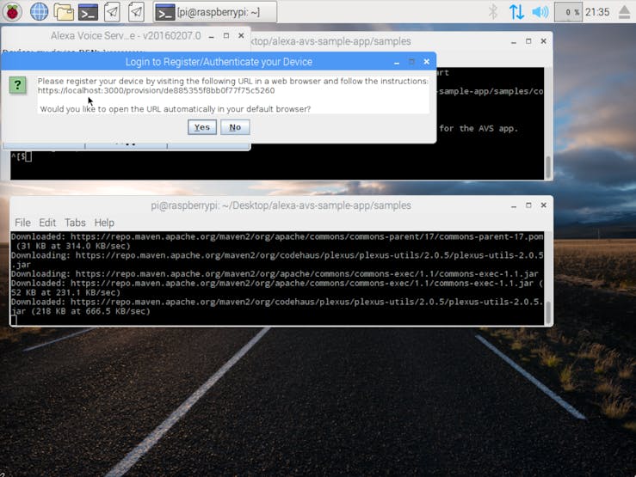Open the File menu in terminal

22,223
